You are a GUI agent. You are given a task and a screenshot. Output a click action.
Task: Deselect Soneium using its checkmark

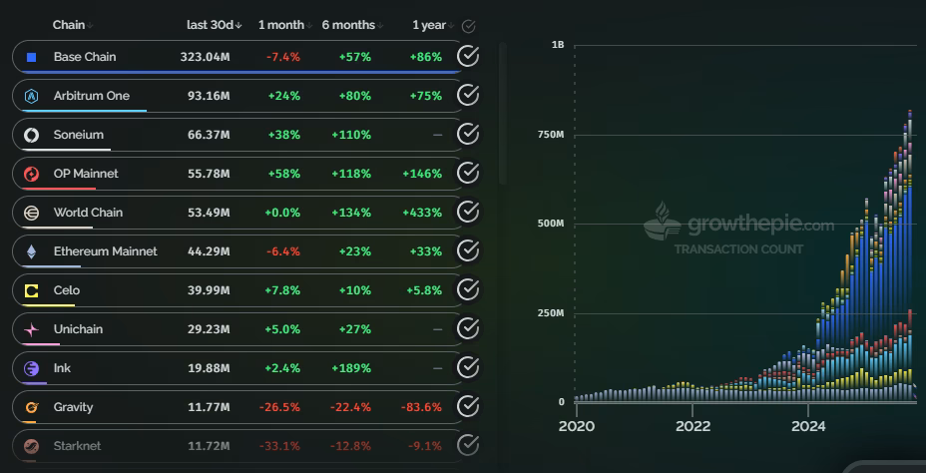[468, 134]
